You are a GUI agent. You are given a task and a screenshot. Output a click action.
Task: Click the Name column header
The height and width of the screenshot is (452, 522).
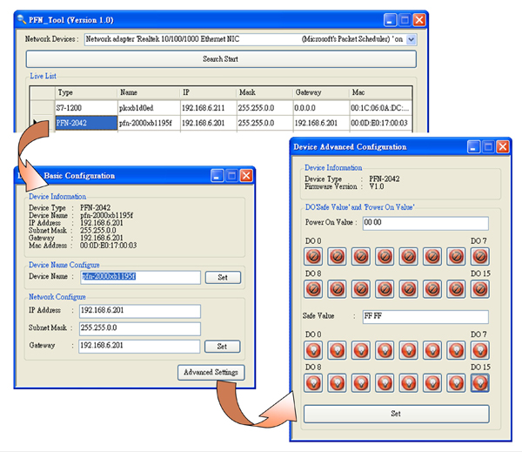[x=149, y=92]
